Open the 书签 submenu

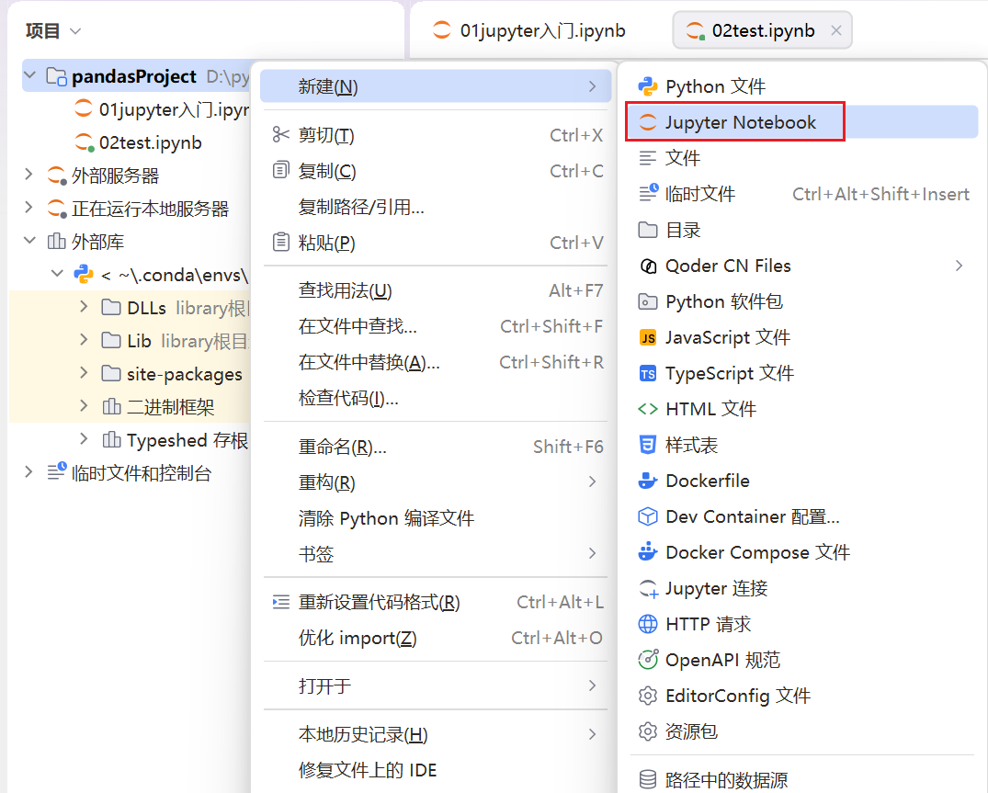(x=436, y=554)
